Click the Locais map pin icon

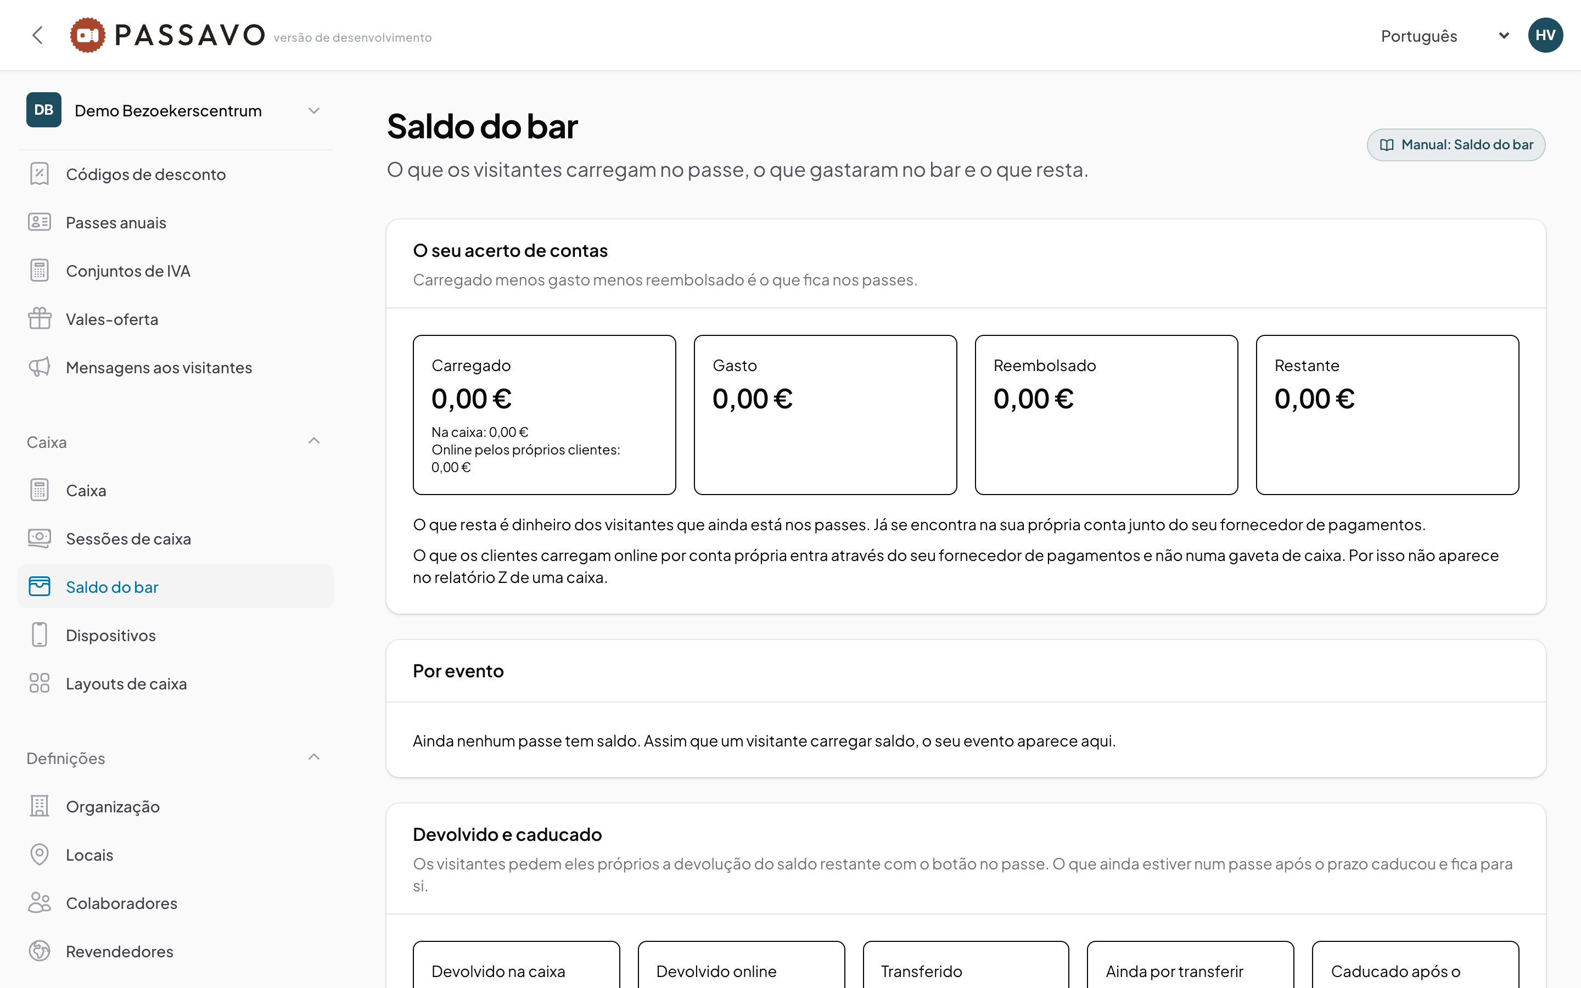(x=39, y=855)
